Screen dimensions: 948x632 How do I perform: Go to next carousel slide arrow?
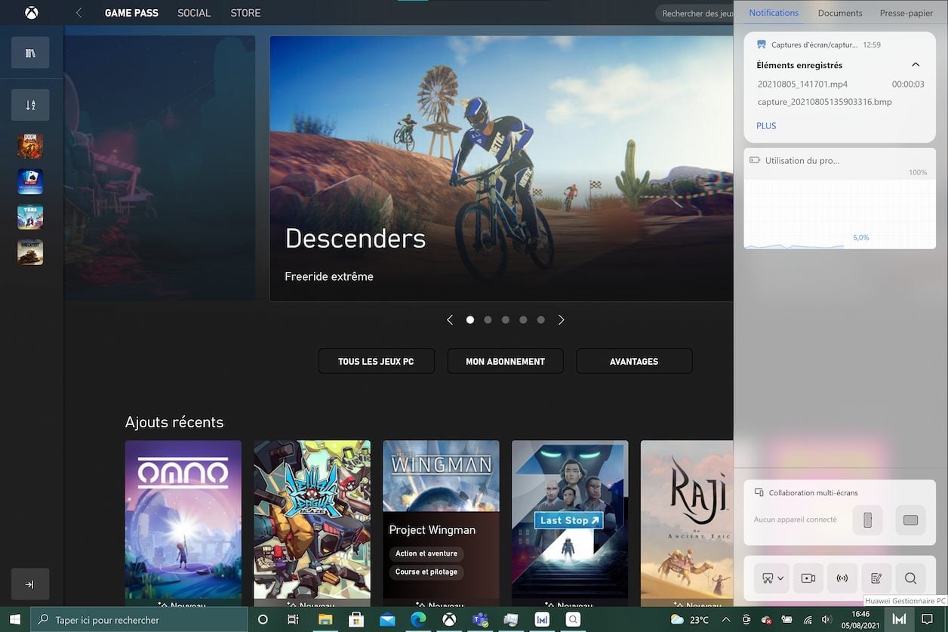coord(561,320)
